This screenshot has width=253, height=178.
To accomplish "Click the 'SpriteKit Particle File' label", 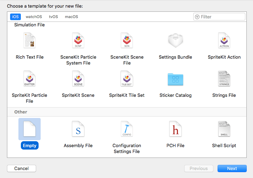I will click(x=30, y=98).
